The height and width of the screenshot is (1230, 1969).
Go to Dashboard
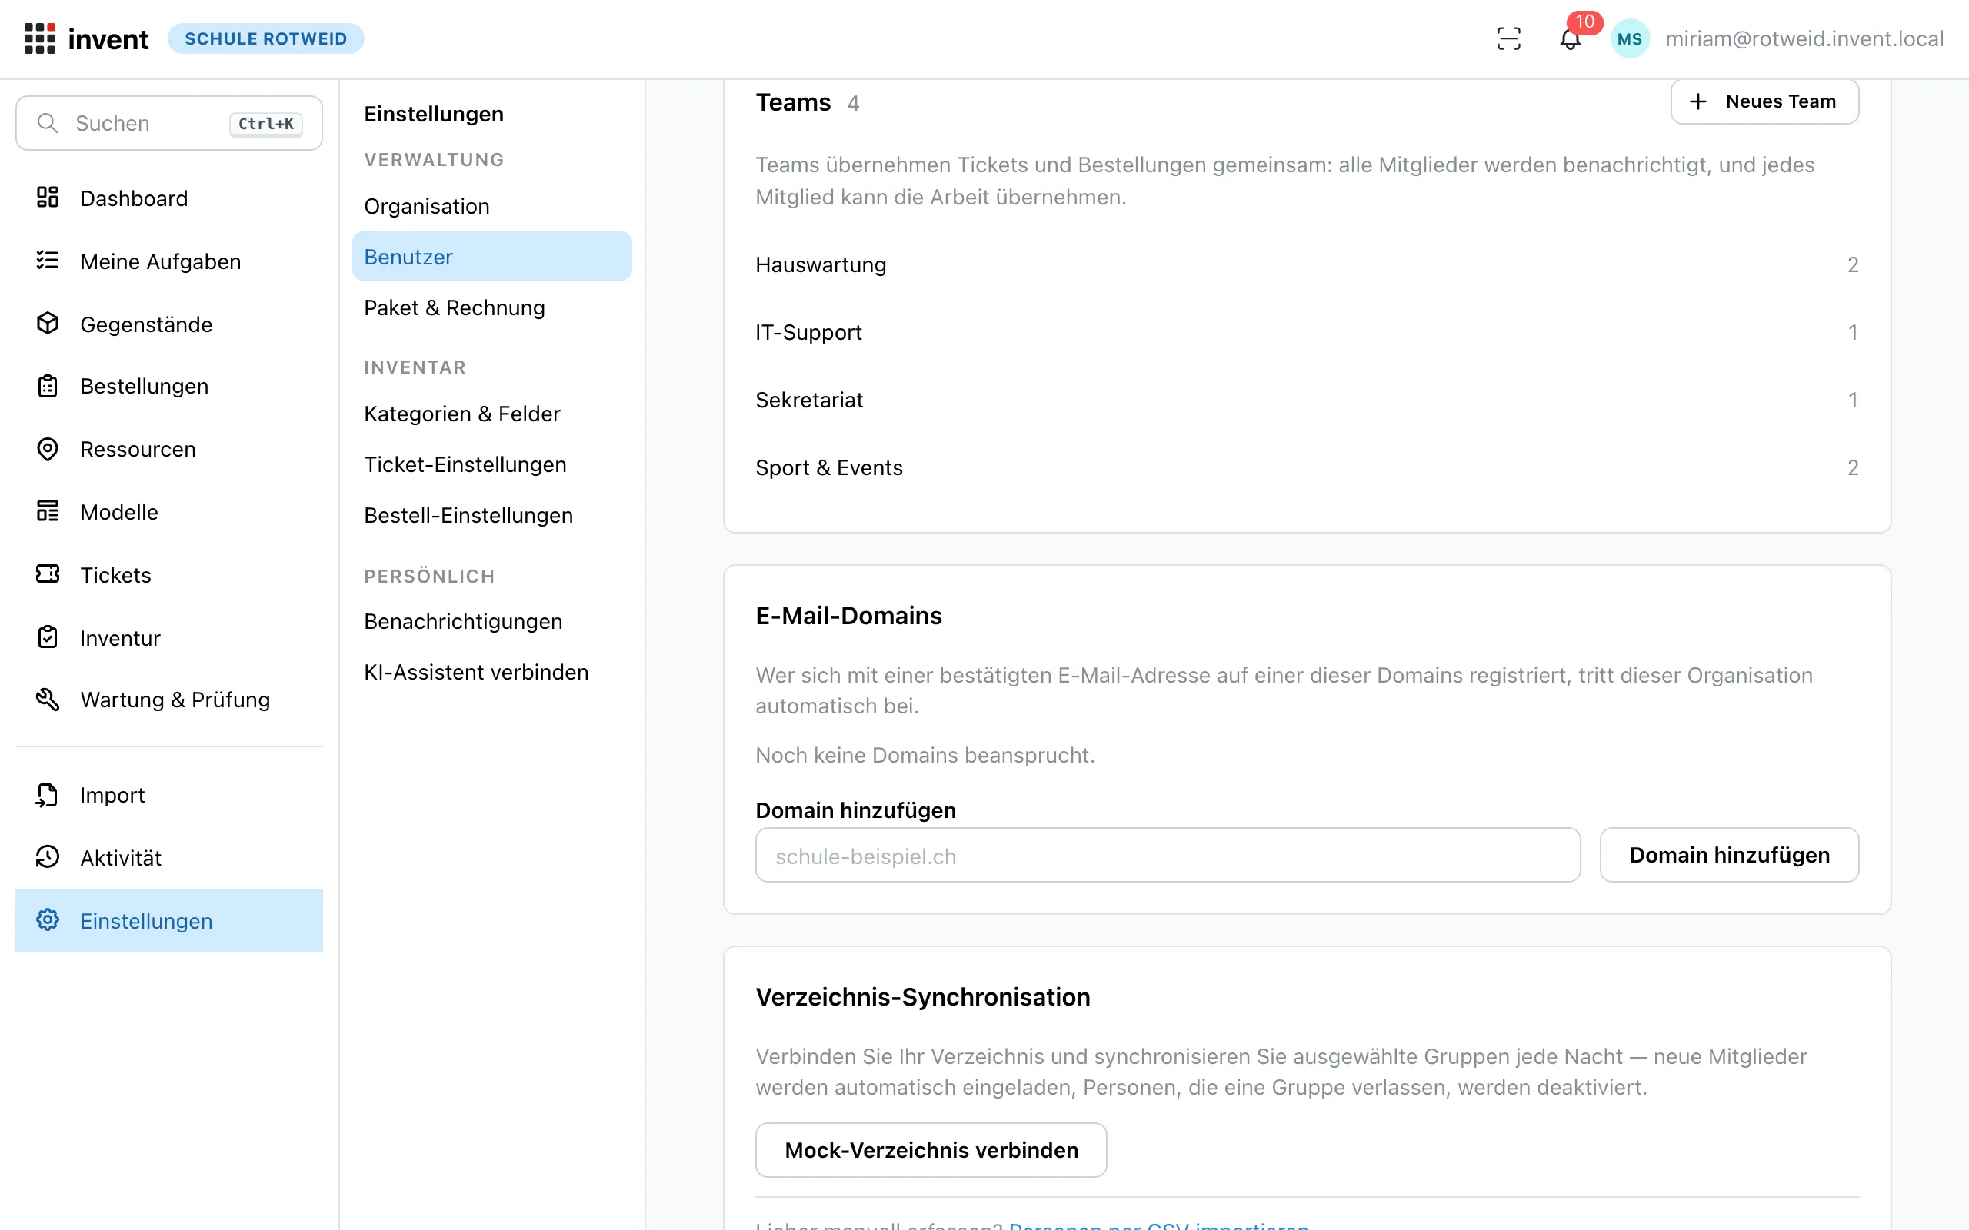tap(169, 198)
